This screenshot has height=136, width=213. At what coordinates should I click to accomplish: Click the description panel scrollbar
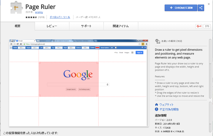[x=210, y=69]
